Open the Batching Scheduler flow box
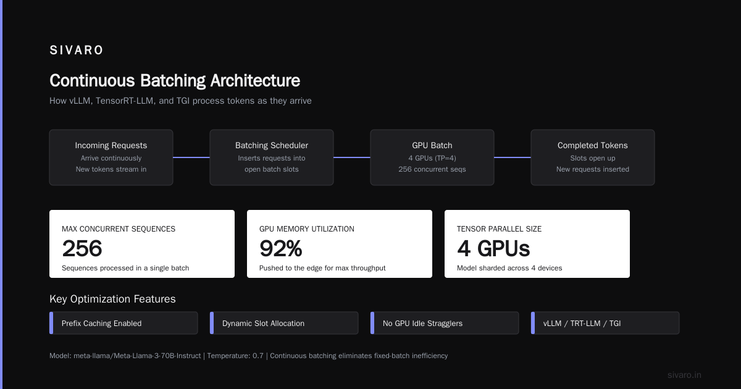The height and width of the screenshot is (389, 741). coord(272,157)
